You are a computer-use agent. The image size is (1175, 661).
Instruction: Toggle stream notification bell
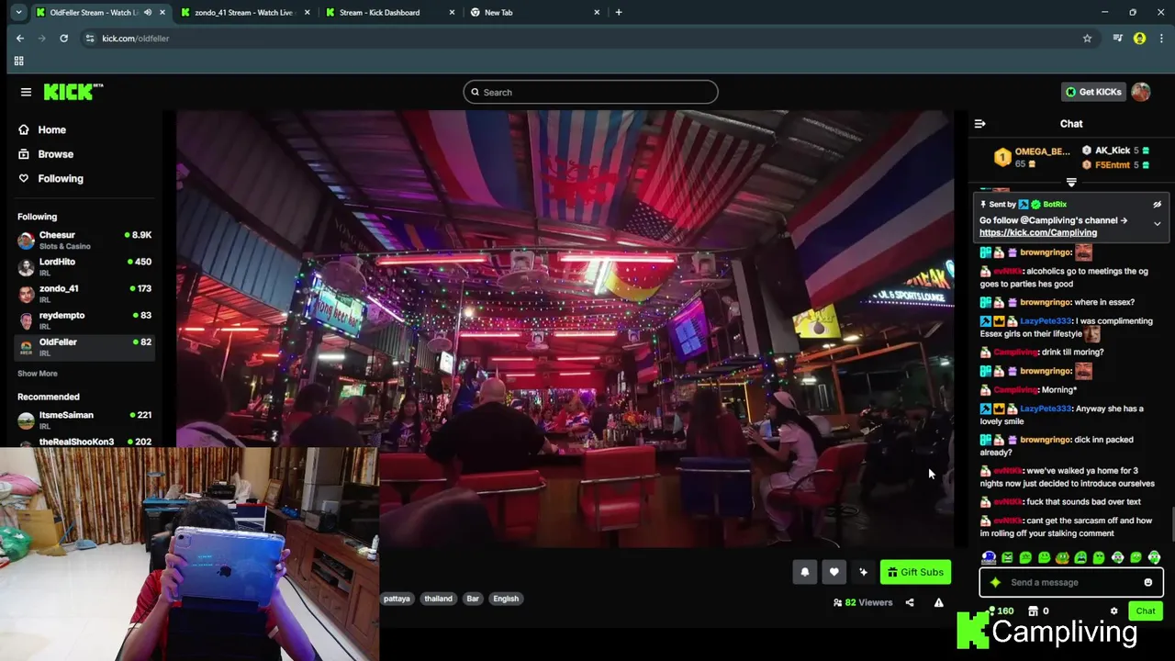point(805,572)
